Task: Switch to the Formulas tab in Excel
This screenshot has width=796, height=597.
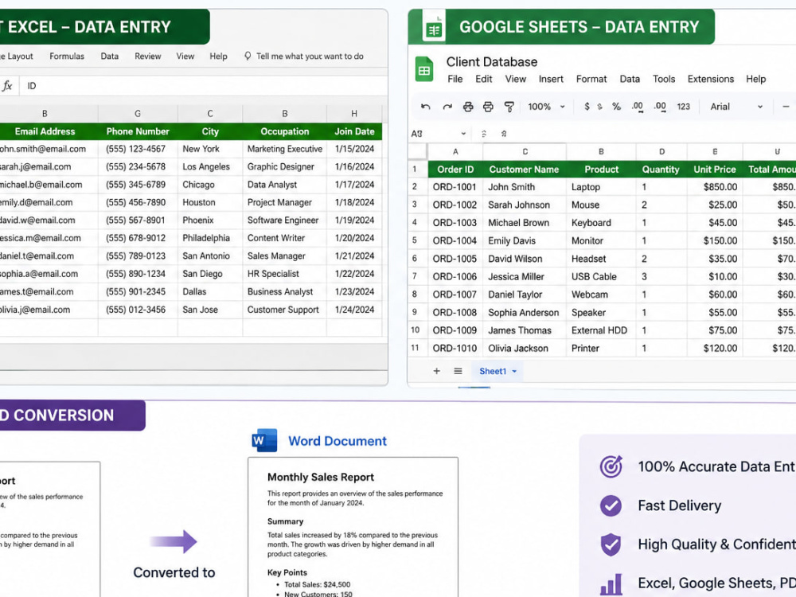Action: [67, 57]
